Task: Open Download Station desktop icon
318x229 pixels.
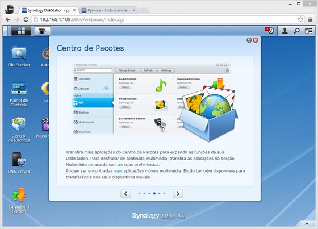Action: click(19, 201)
